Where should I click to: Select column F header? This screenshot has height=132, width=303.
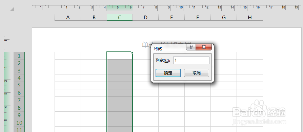click(x=198, y=17)
